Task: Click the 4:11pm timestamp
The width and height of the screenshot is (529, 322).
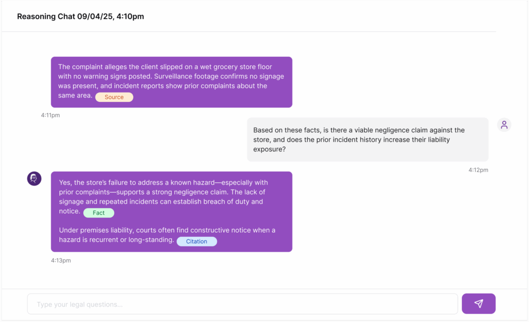Action: point(51,115)
